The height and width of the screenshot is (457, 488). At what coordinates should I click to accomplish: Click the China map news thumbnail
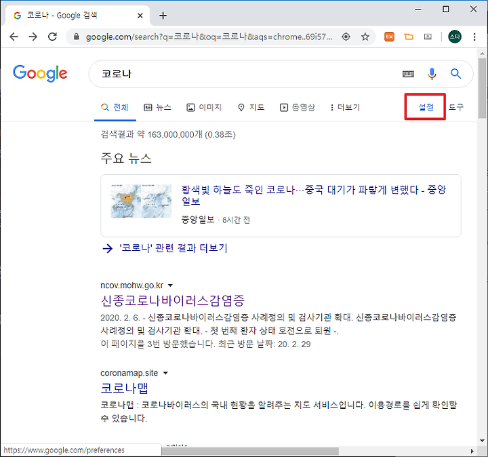point(141,201)
